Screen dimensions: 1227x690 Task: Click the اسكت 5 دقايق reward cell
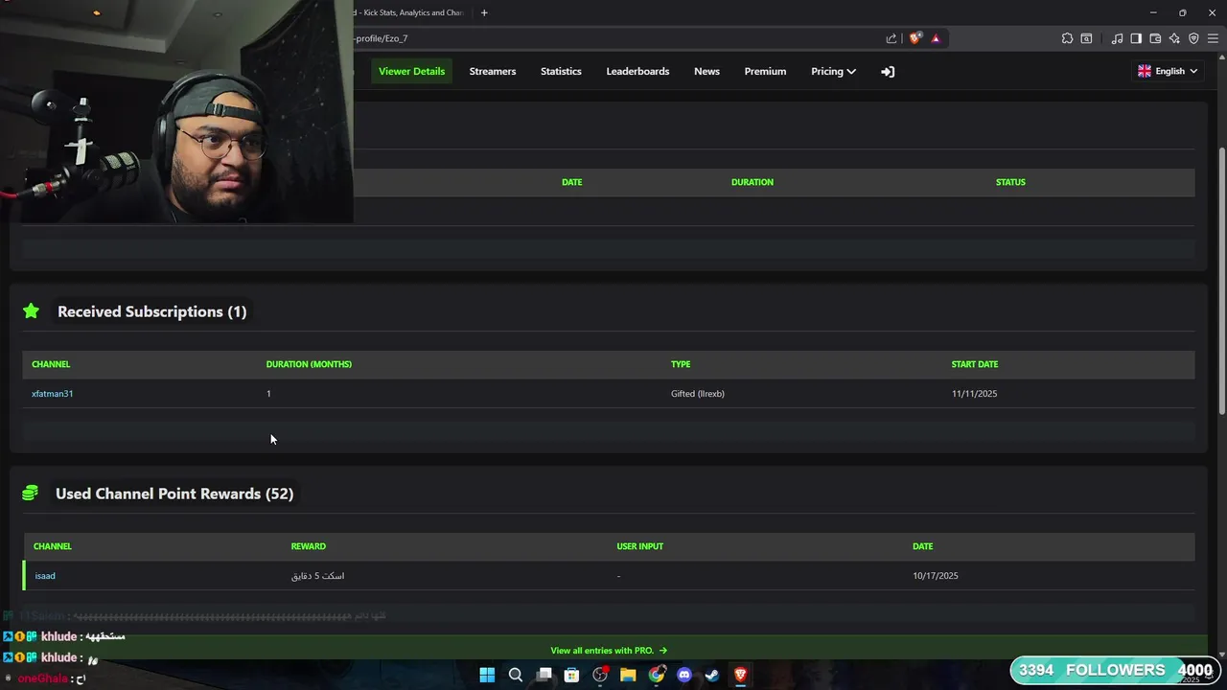pyautogui.click(x=317, y=576)
